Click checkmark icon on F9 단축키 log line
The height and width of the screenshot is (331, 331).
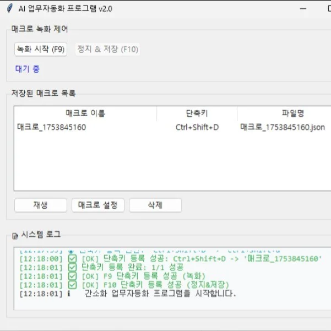tap(72, 276)
